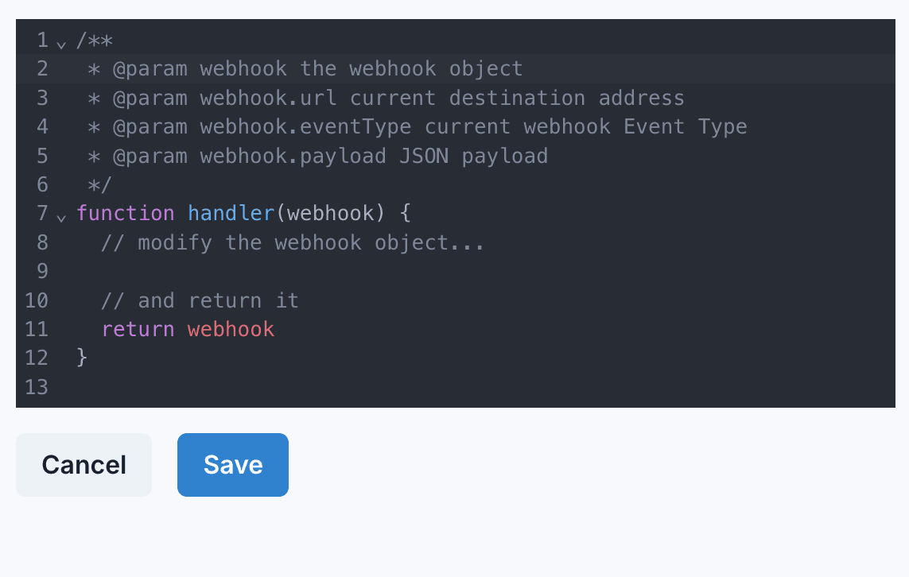Viewport: 909px width, 577px height.
Task: Click the function keyword on line 7
Action: pos(125,213)
